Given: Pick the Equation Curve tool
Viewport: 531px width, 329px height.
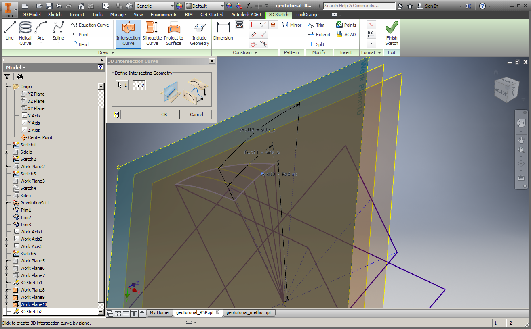Looking at the screenshot, I should pos(90,25).
